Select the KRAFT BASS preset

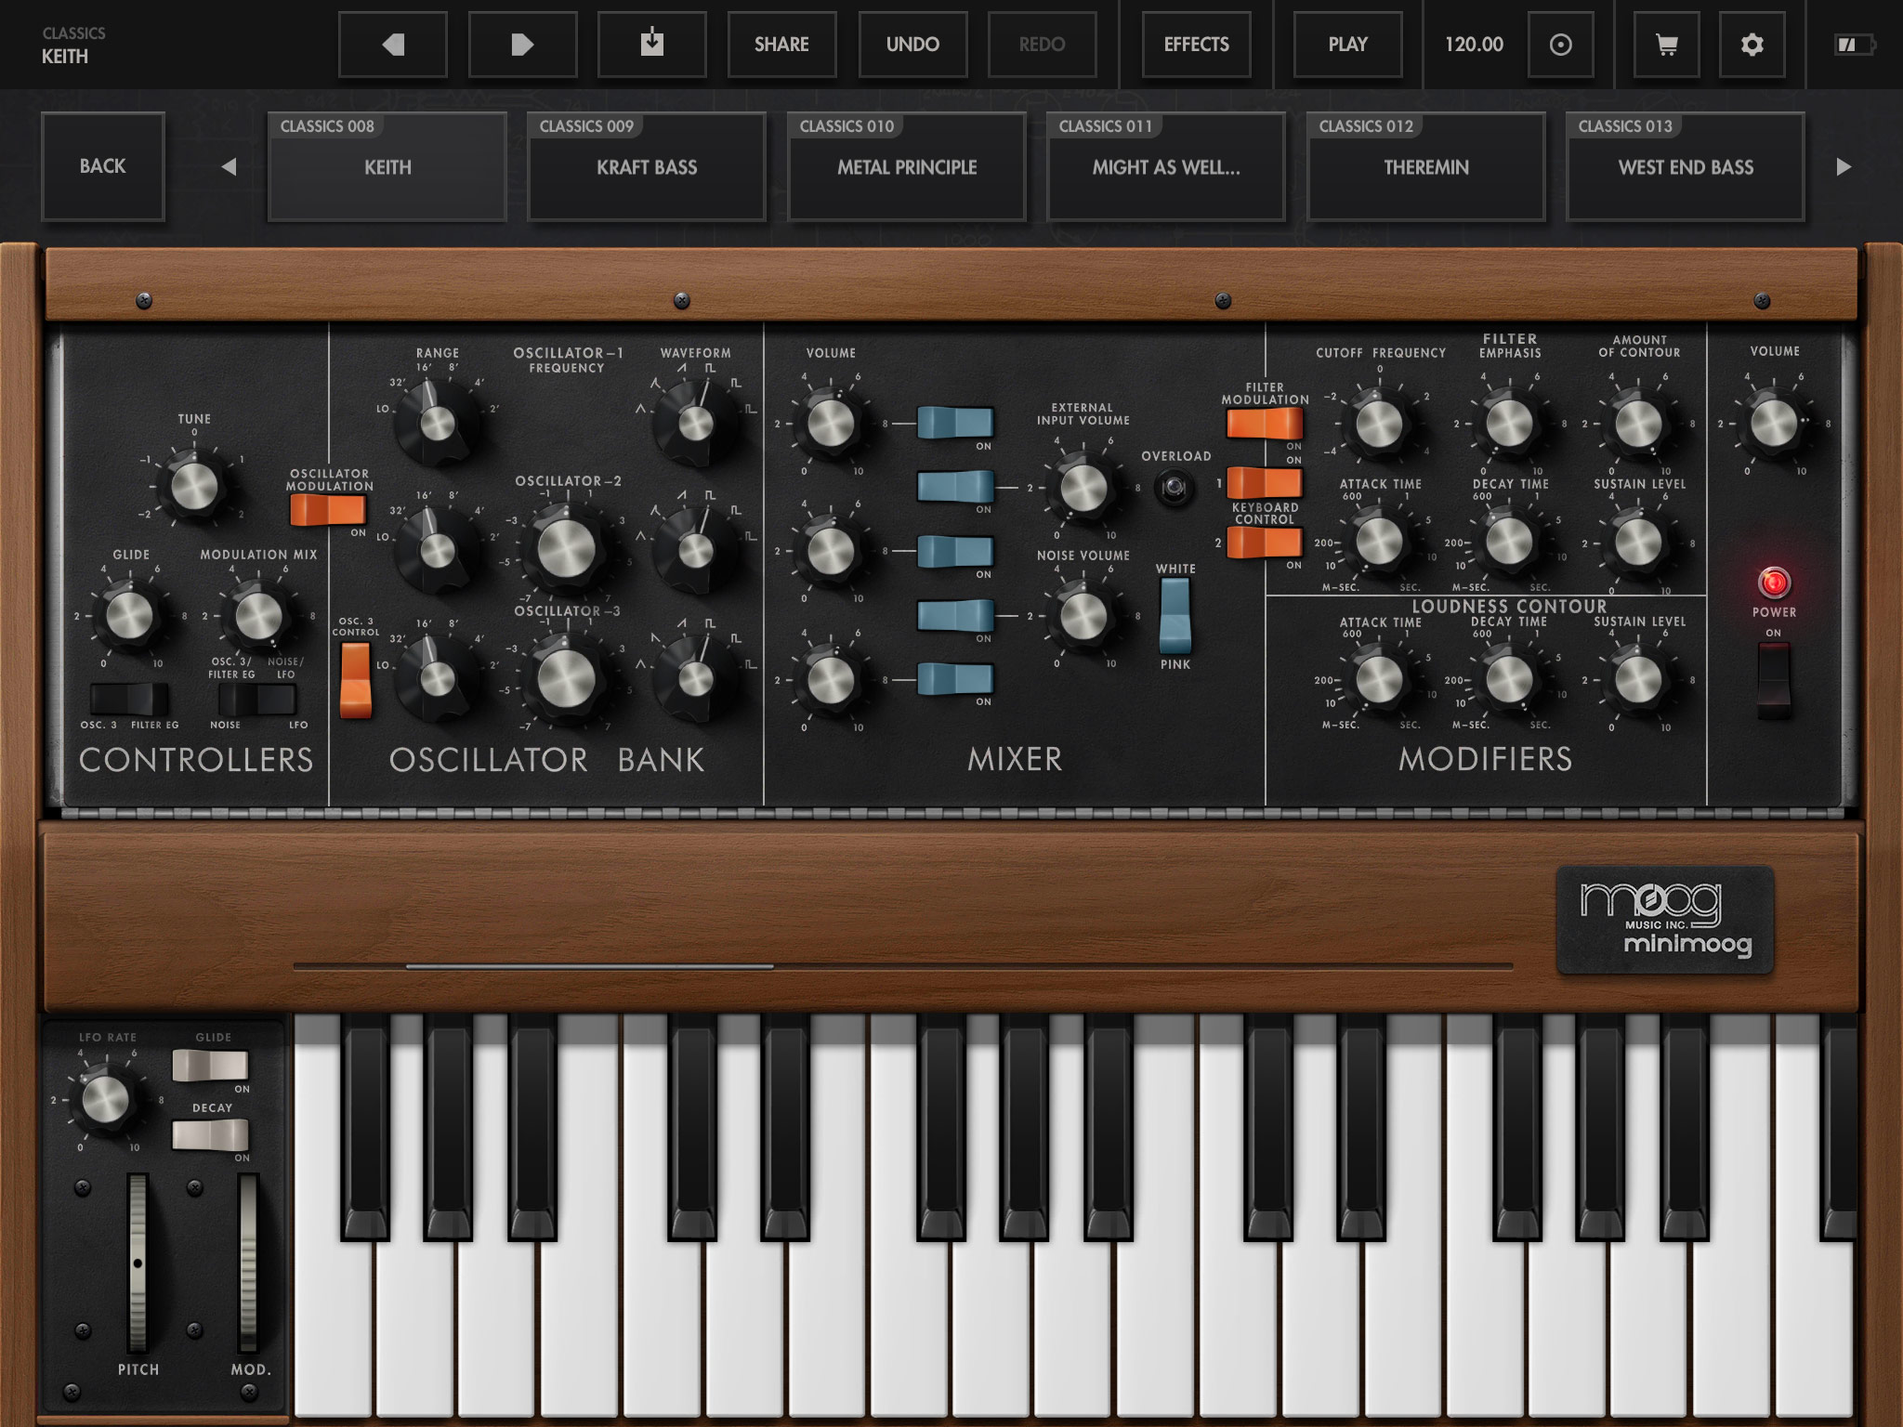coord(647,167)
